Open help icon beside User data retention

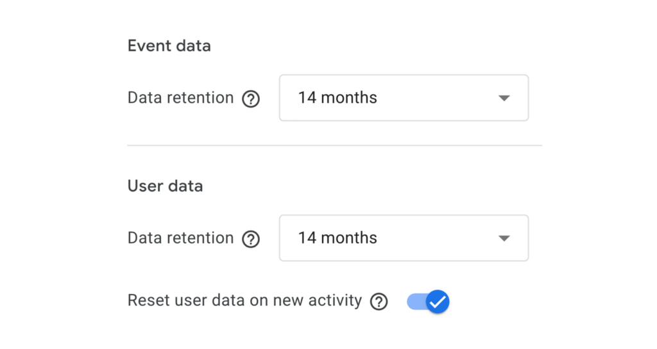(x=251, y=239)
